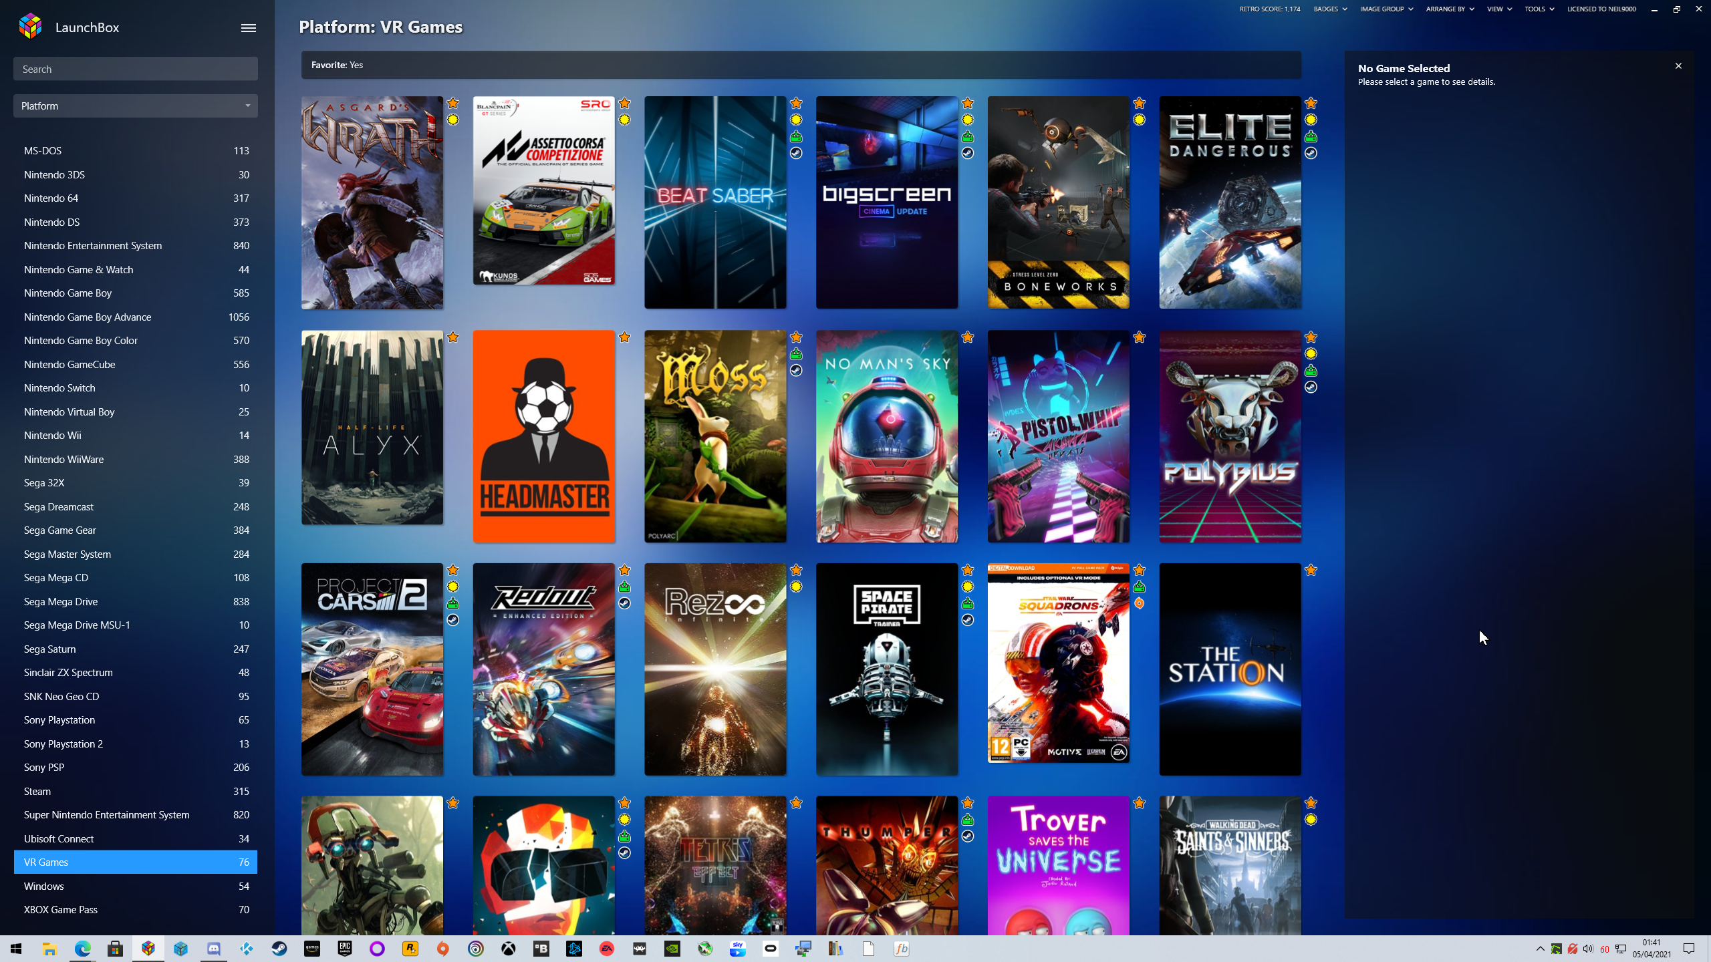Expand the View menu
Image resolution: width=1711 pixels, height=962 pixels.
coord(1499,9)
